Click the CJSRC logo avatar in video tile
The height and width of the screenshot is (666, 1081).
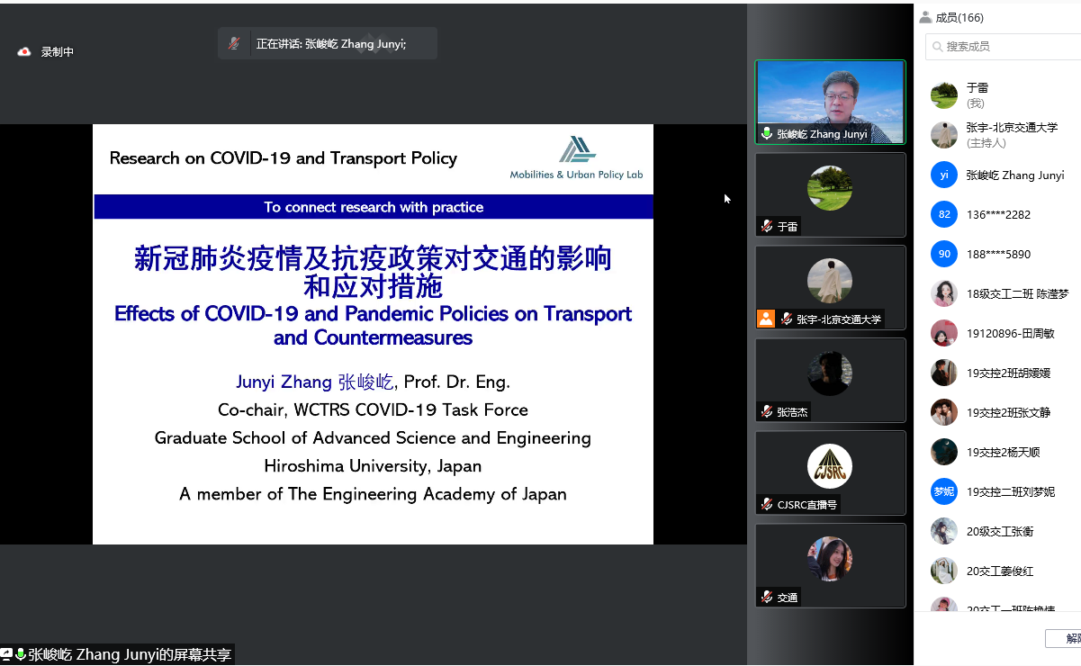pos(829,466)
